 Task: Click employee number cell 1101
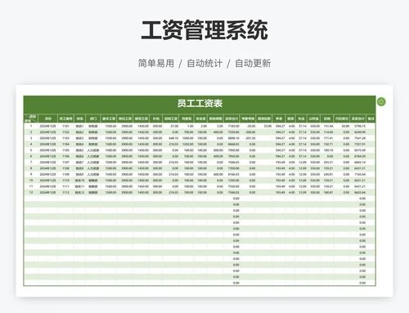tap(65, 126)
